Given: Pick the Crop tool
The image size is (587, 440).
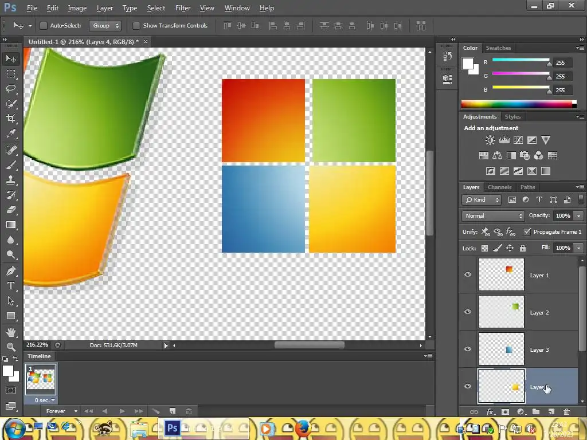Looking at the screenshot, I should [x=11, y=119].
